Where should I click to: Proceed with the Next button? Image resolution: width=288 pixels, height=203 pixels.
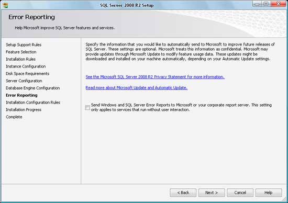(x=212, y=193)
